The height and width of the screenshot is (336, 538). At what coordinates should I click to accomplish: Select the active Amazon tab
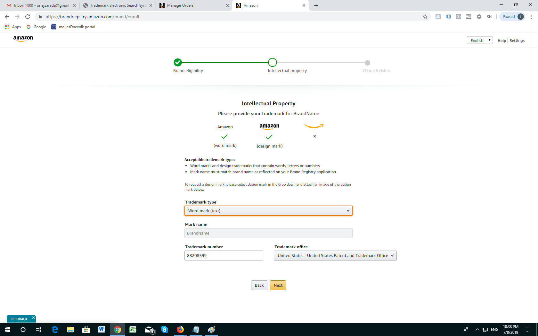[271, 5]
